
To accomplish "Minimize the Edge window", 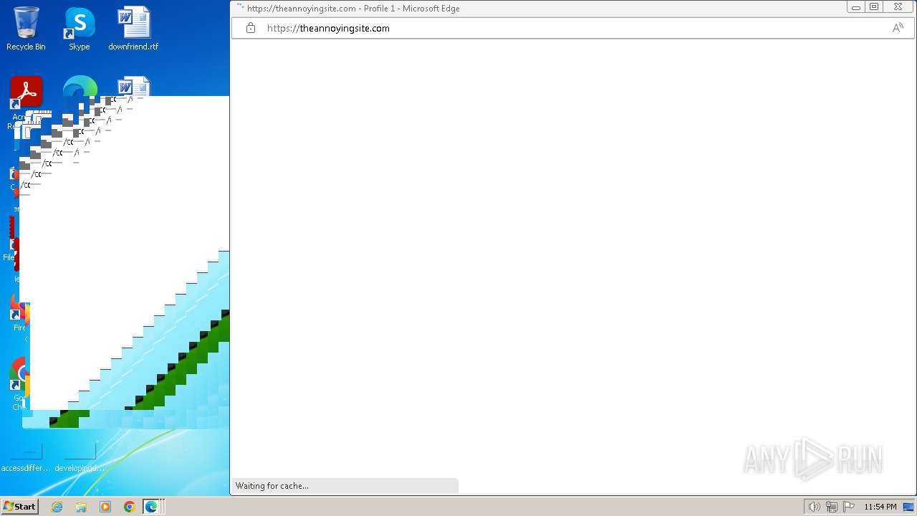I will (x=855, y=7).
